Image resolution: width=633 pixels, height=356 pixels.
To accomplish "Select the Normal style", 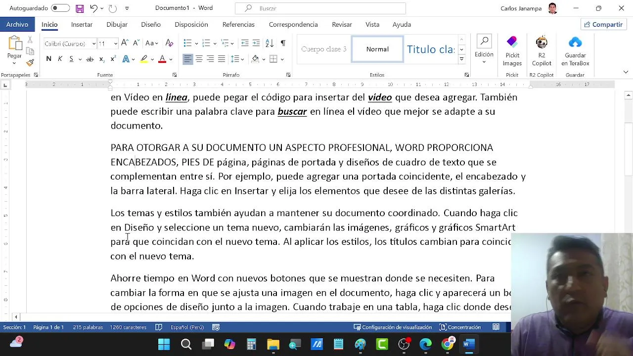I will pyautogui.click(x=377, y=49).
